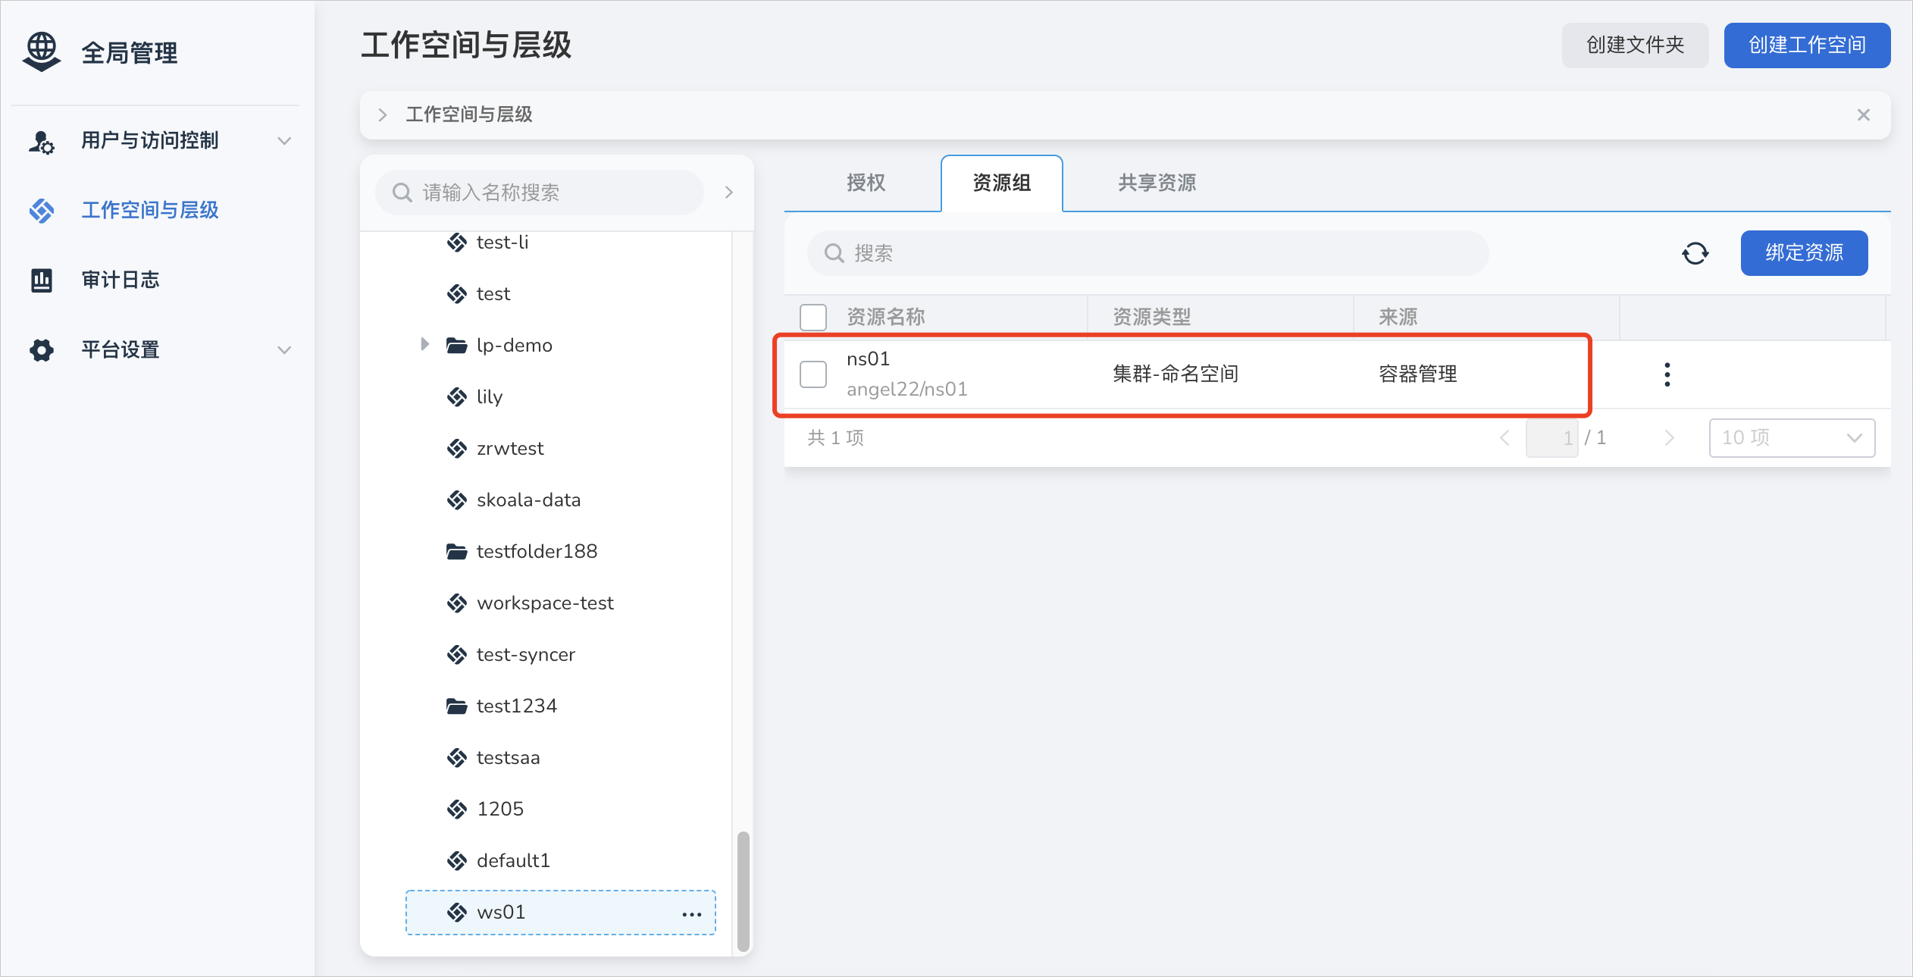1913x977 pixels.
Task: Expand the 平台设置 menu chevron
Action: tap(284, 350)
